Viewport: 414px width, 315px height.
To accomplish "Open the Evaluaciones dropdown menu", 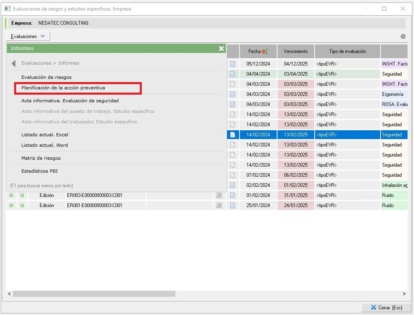I will (28, 36).
